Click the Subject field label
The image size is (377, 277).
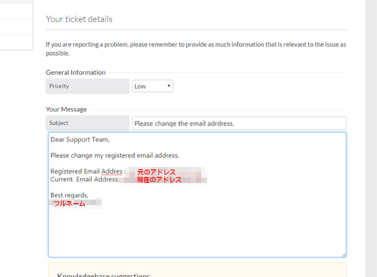[x=59, y=123]
